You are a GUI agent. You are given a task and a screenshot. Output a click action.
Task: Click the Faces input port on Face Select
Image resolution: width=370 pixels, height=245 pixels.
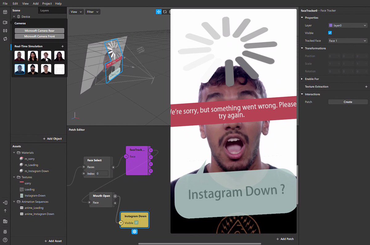84,167
